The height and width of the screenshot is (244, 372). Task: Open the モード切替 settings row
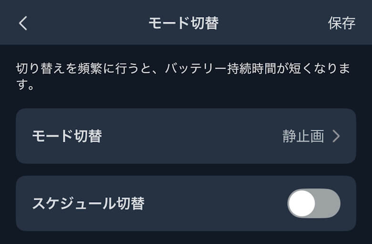point(186,137)
